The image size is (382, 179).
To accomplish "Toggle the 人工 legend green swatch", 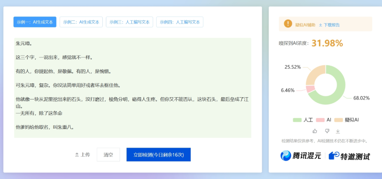I will [297, 120].
